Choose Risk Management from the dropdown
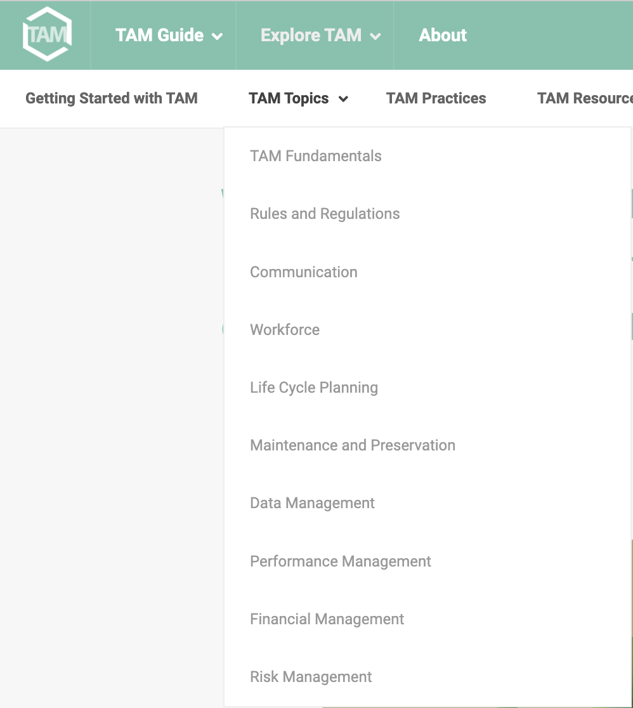 click(x=311, y=678)
